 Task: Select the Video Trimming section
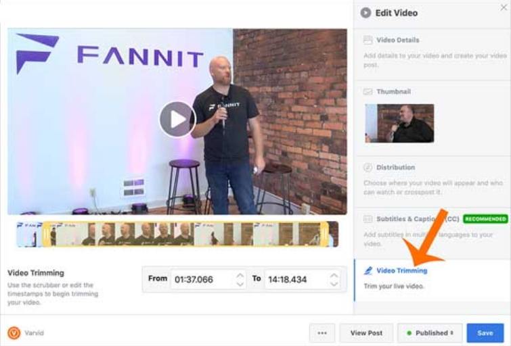coord(432,280)
